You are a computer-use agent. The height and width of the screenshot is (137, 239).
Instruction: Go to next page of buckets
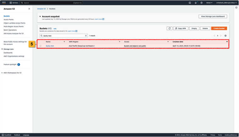pyautogui.click(x=221, y=36)
